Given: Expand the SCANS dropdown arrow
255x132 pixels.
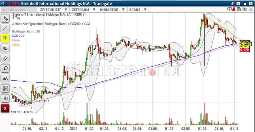Looking at the screenshot, I should tap(145, 10).
